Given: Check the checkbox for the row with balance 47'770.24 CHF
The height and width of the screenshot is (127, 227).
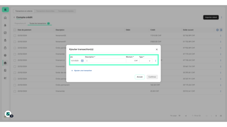Looking at the screenshot, I should click(x=15, y=54).
